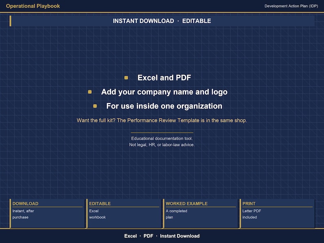Click the bullet next to Add your company name
This screenshot has height=243, width=324.
(90, 92)
